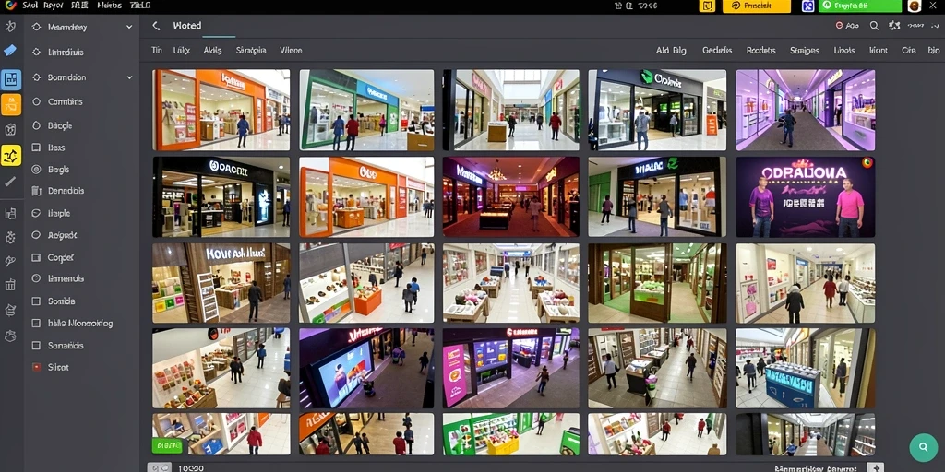
Task: Toggle the Sontida checkbox
Action: tap(36, 301)
